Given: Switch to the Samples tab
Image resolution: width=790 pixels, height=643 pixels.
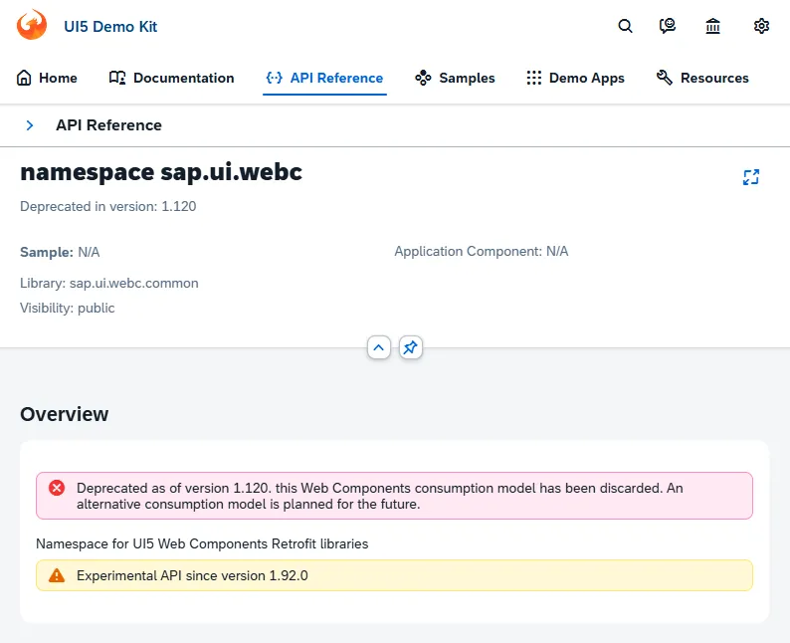Looking at the screenshot, I should point(455,78).
